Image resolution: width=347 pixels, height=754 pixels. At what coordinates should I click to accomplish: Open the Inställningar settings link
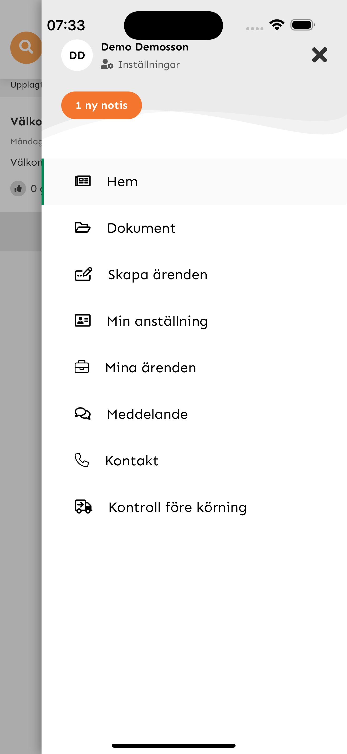point(148,65)
